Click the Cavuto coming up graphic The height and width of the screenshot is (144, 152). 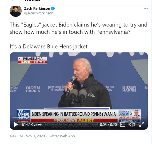[130, 116]
